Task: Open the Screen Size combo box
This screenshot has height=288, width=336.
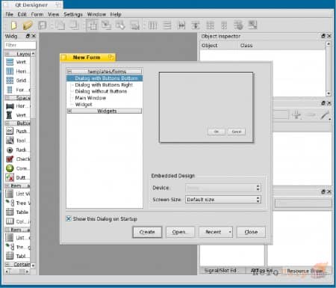Action: pos(223,200)
